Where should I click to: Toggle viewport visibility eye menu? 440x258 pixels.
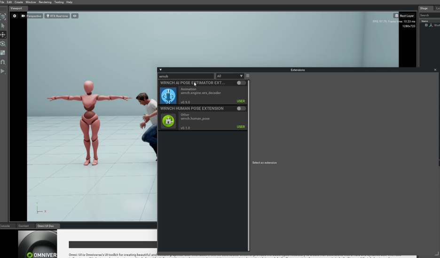coord(75,16)
